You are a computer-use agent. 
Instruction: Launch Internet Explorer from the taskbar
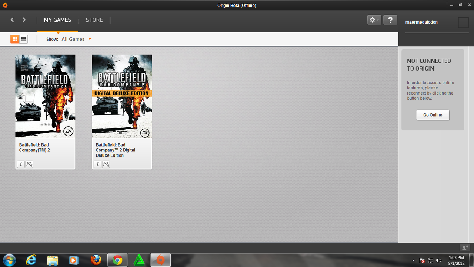tap(31, 260)
